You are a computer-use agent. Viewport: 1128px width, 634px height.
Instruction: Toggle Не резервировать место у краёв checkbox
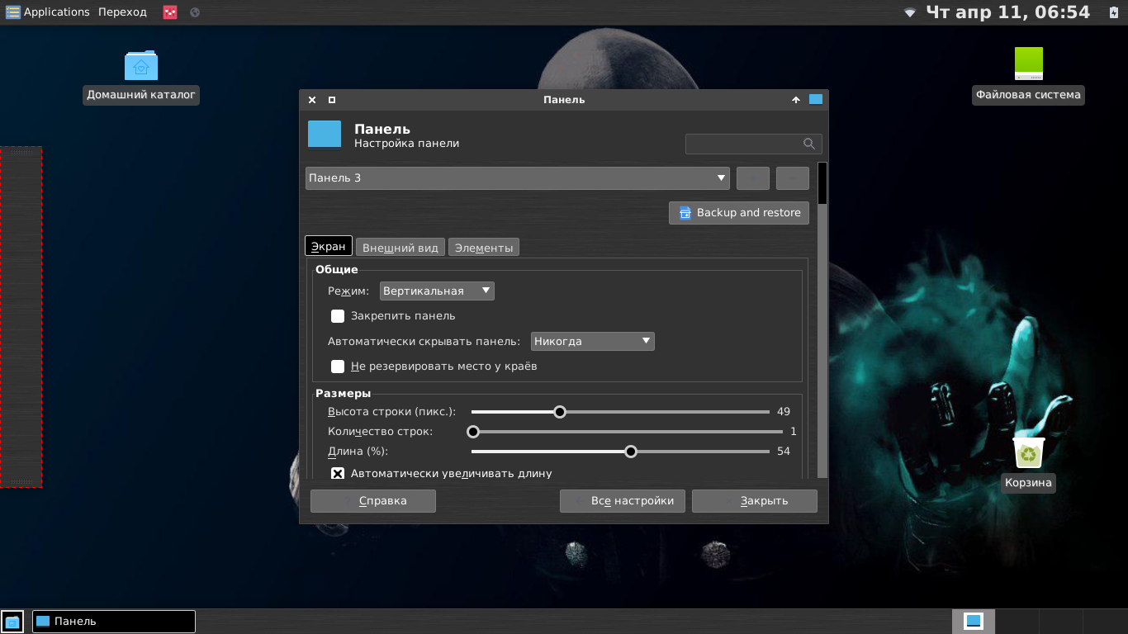click(338, 367)
